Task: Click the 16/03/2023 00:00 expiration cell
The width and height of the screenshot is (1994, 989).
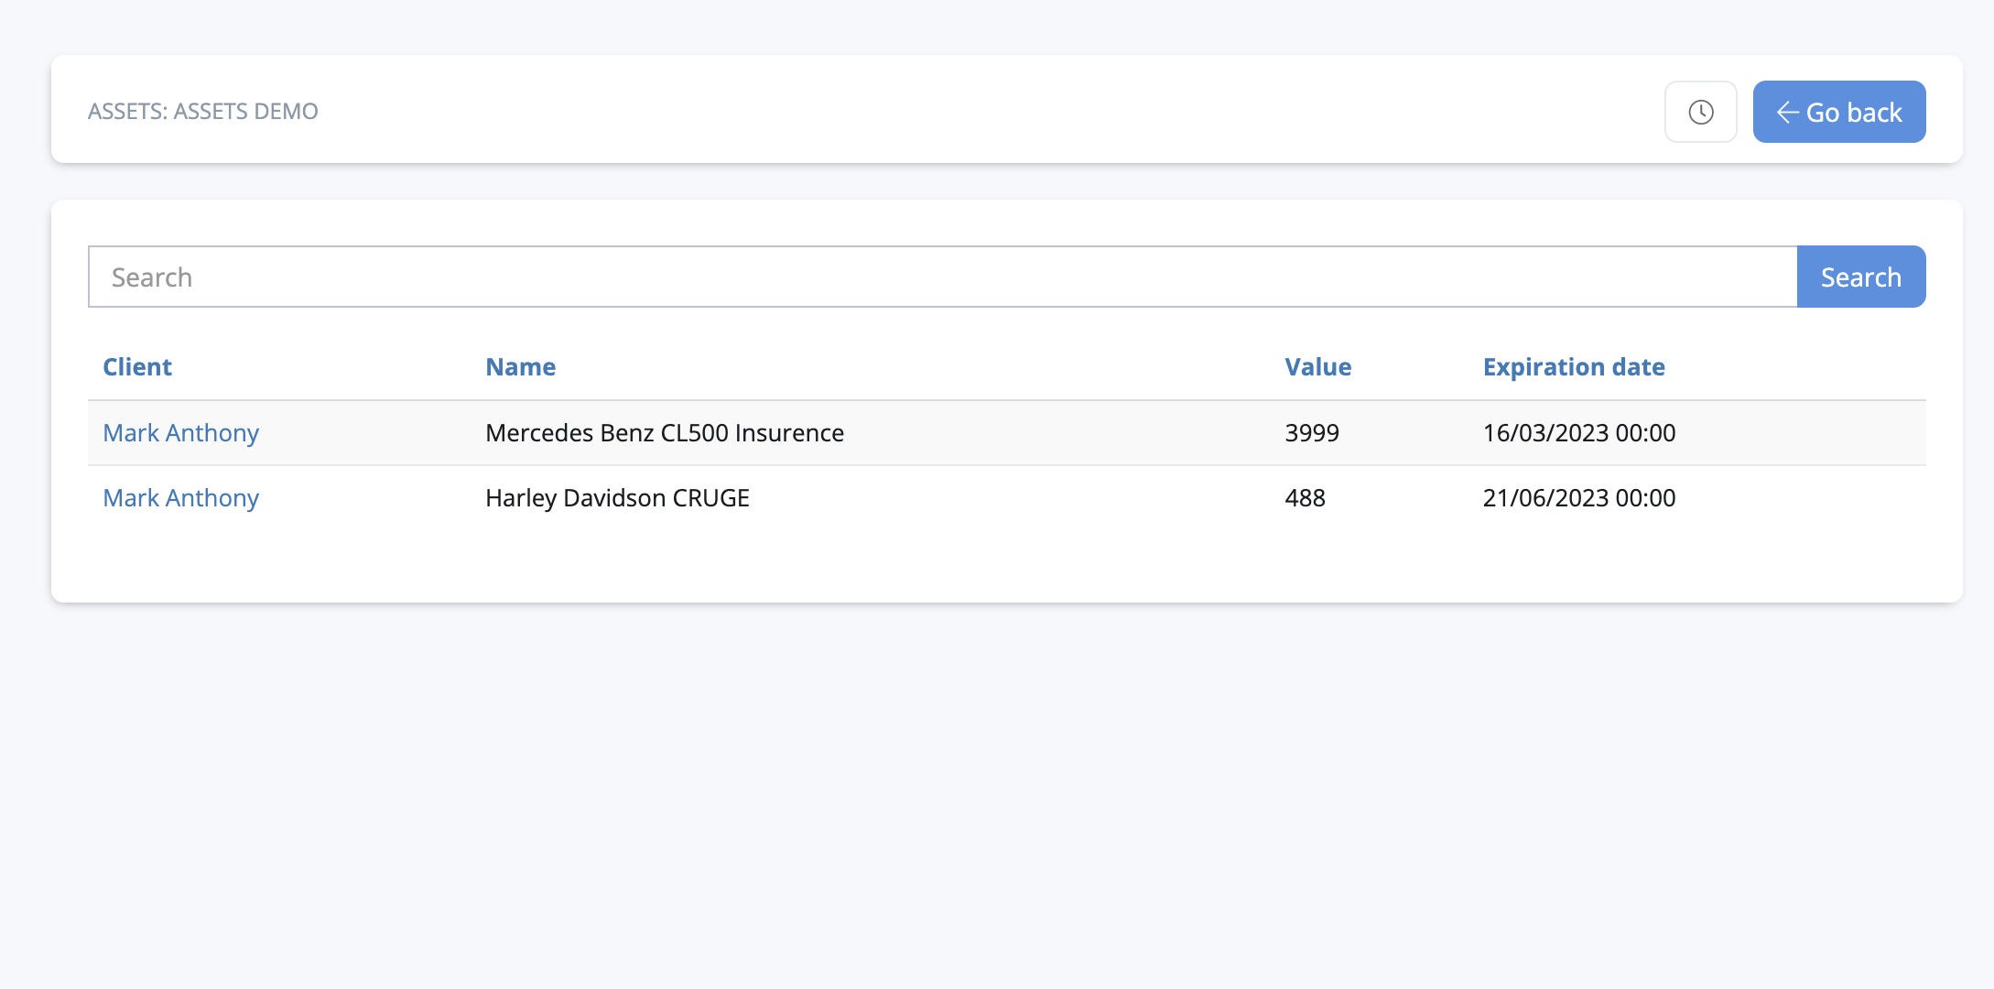Action: click(x=1578, y=432)
